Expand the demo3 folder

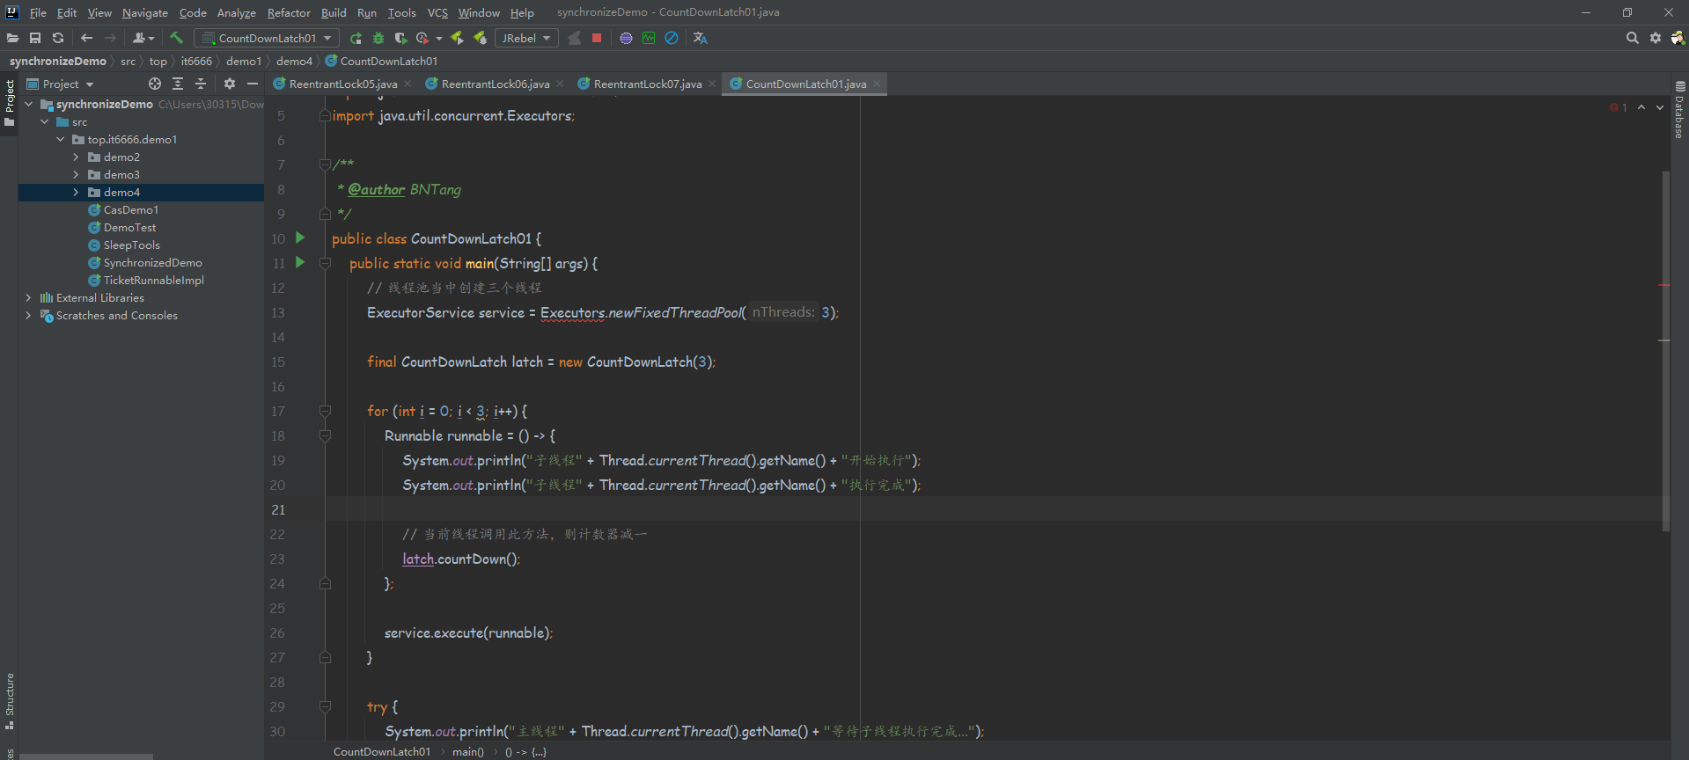point(76,174)
